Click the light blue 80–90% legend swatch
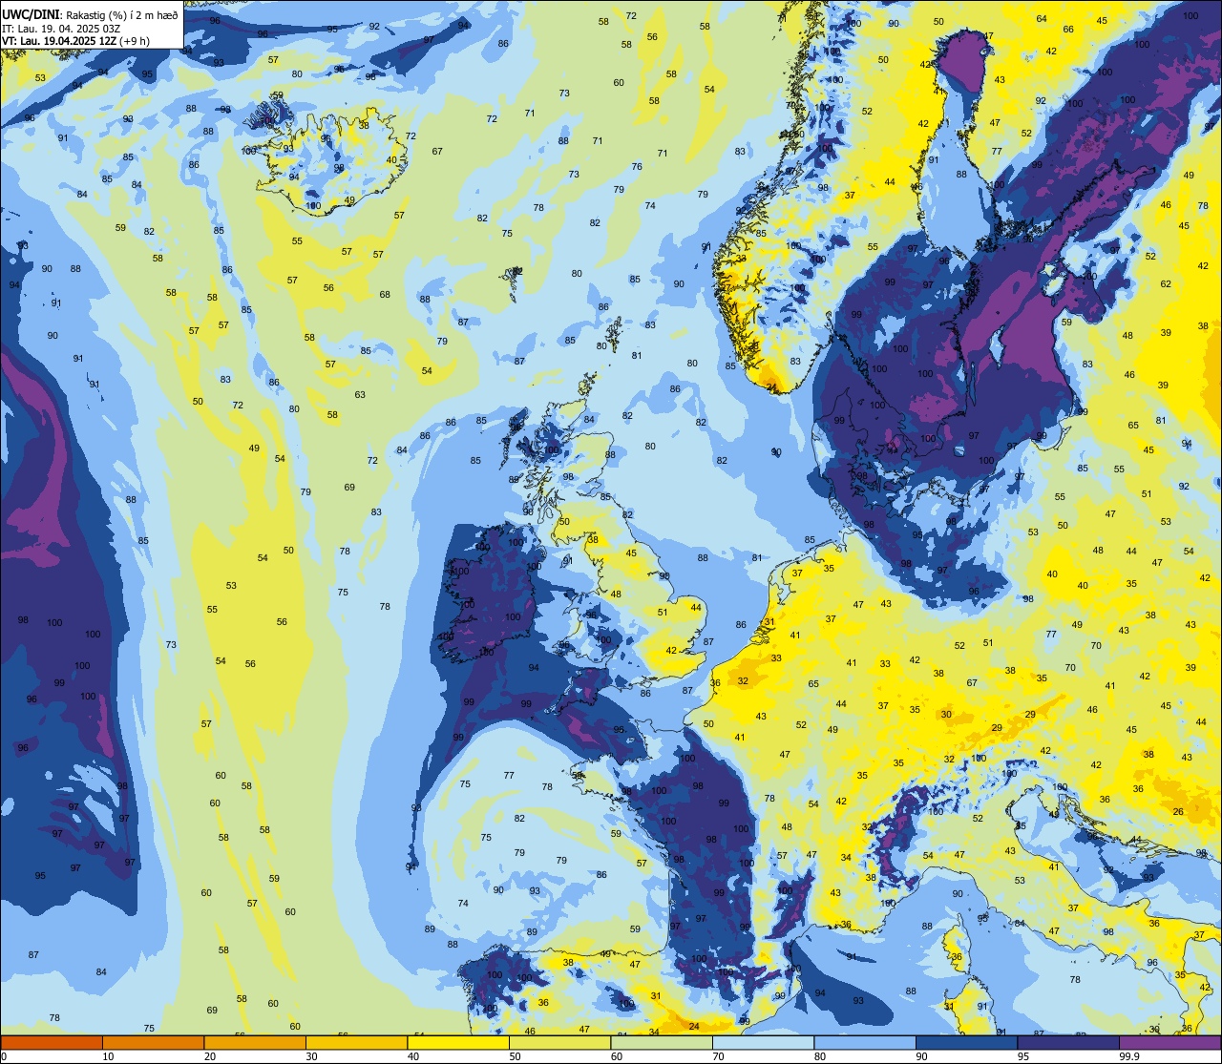 click(865, 1043)
